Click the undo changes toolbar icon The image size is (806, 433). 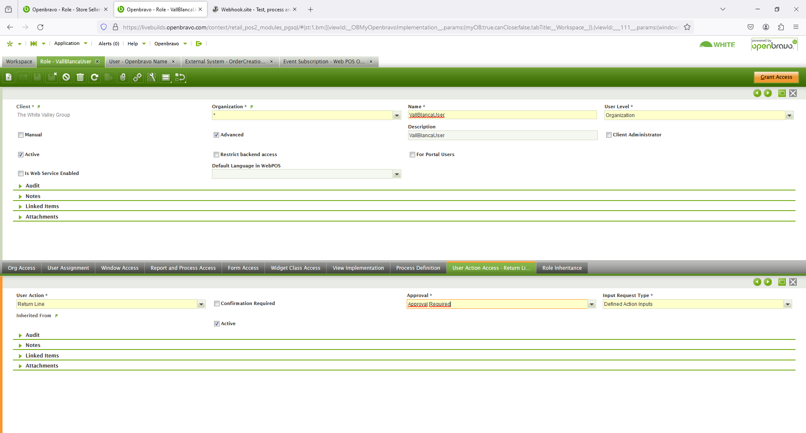click(x=66, y=77)
